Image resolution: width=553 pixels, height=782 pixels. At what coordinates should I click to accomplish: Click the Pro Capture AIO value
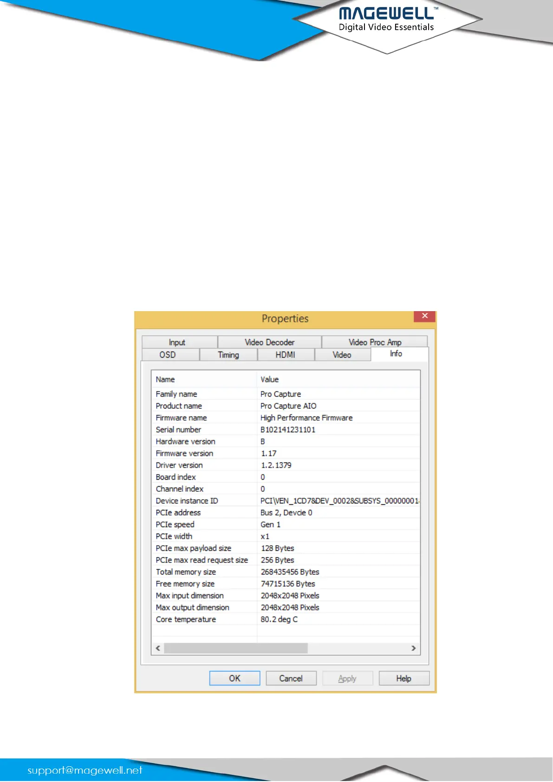point(288,406)
